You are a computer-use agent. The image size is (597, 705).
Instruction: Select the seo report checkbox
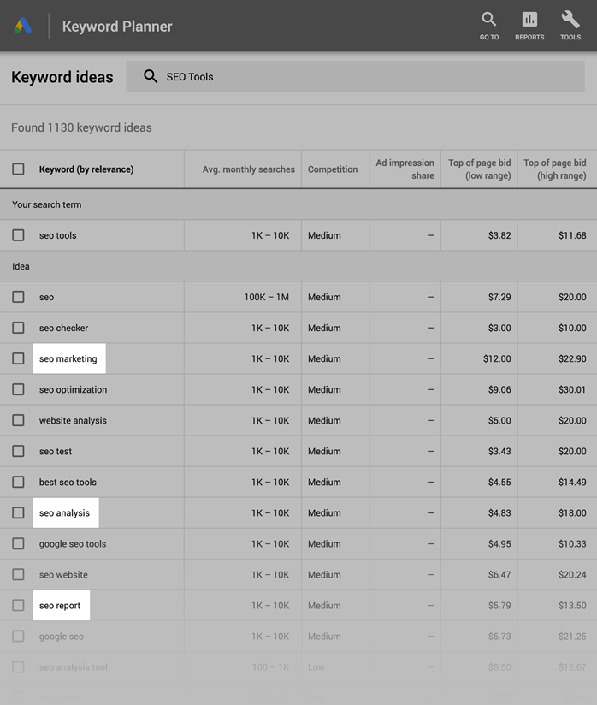click(x=19, y=605)
